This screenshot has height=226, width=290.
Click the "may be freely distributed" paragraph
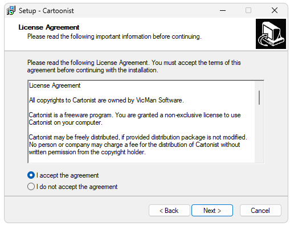click(x=138, y=145)
